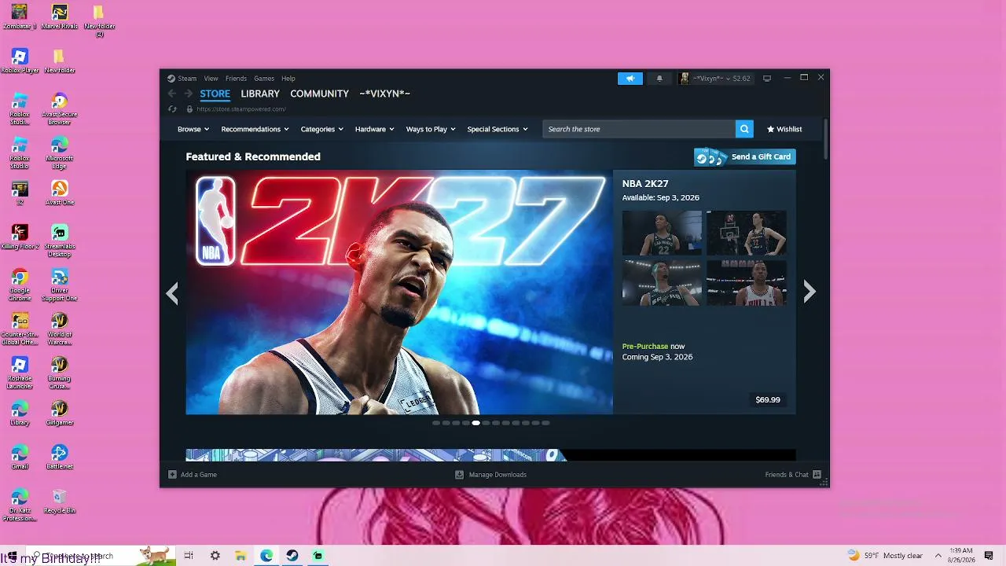Open Marvel Rivals desktop shortcut
The height and width of the screenshot is (566, 1006).
(x=60, y=17)
